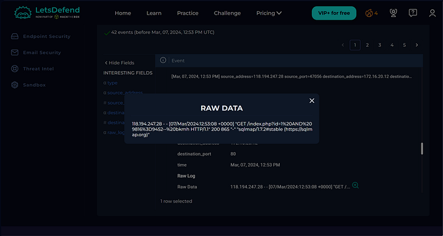Click the event row with source_address=118.194.247.28
Screen dimensions: 443x236
tap(292, 76)
